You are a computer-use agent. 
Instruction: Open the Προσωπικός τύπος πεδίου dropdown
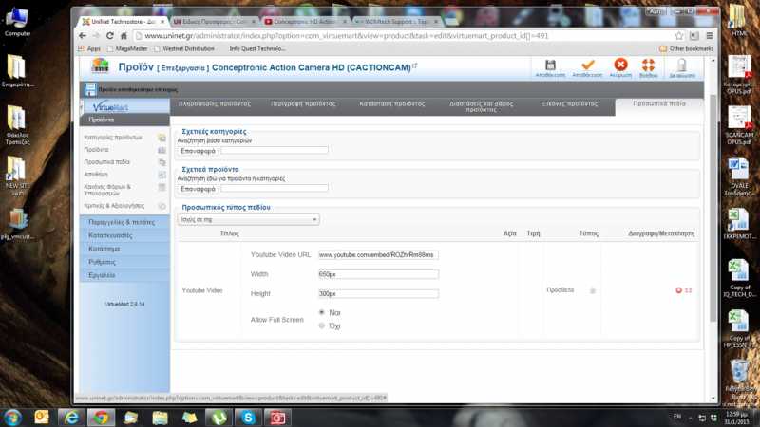(248, 220)
